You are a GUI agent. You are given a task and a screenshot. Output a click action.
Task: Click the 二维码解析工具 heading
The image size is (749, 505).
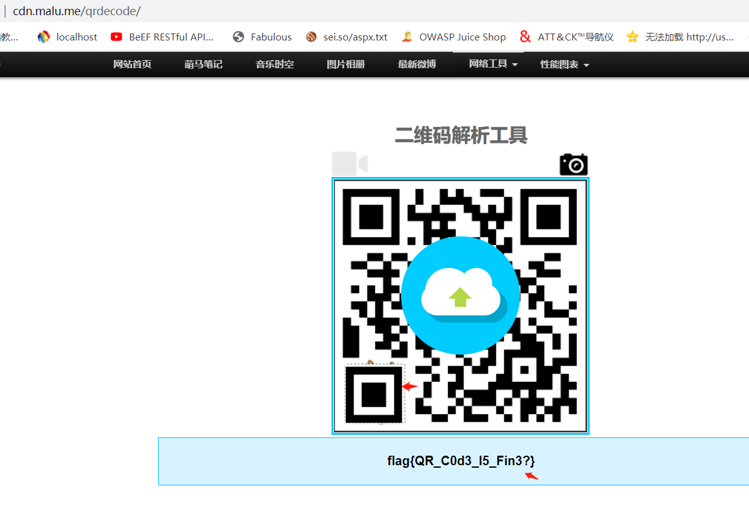(x=461, y=135)
